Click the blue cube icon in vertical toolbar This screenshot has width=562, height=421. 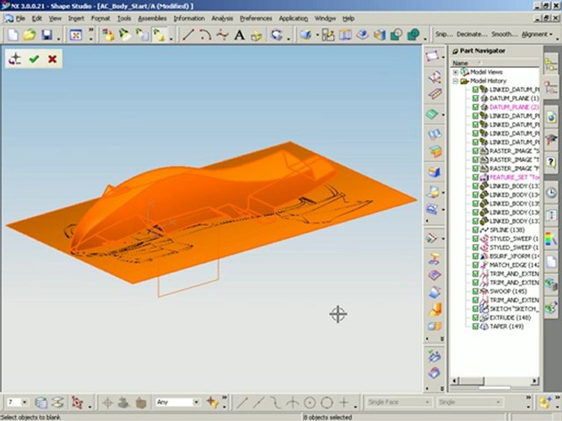[x=434, y=172]
